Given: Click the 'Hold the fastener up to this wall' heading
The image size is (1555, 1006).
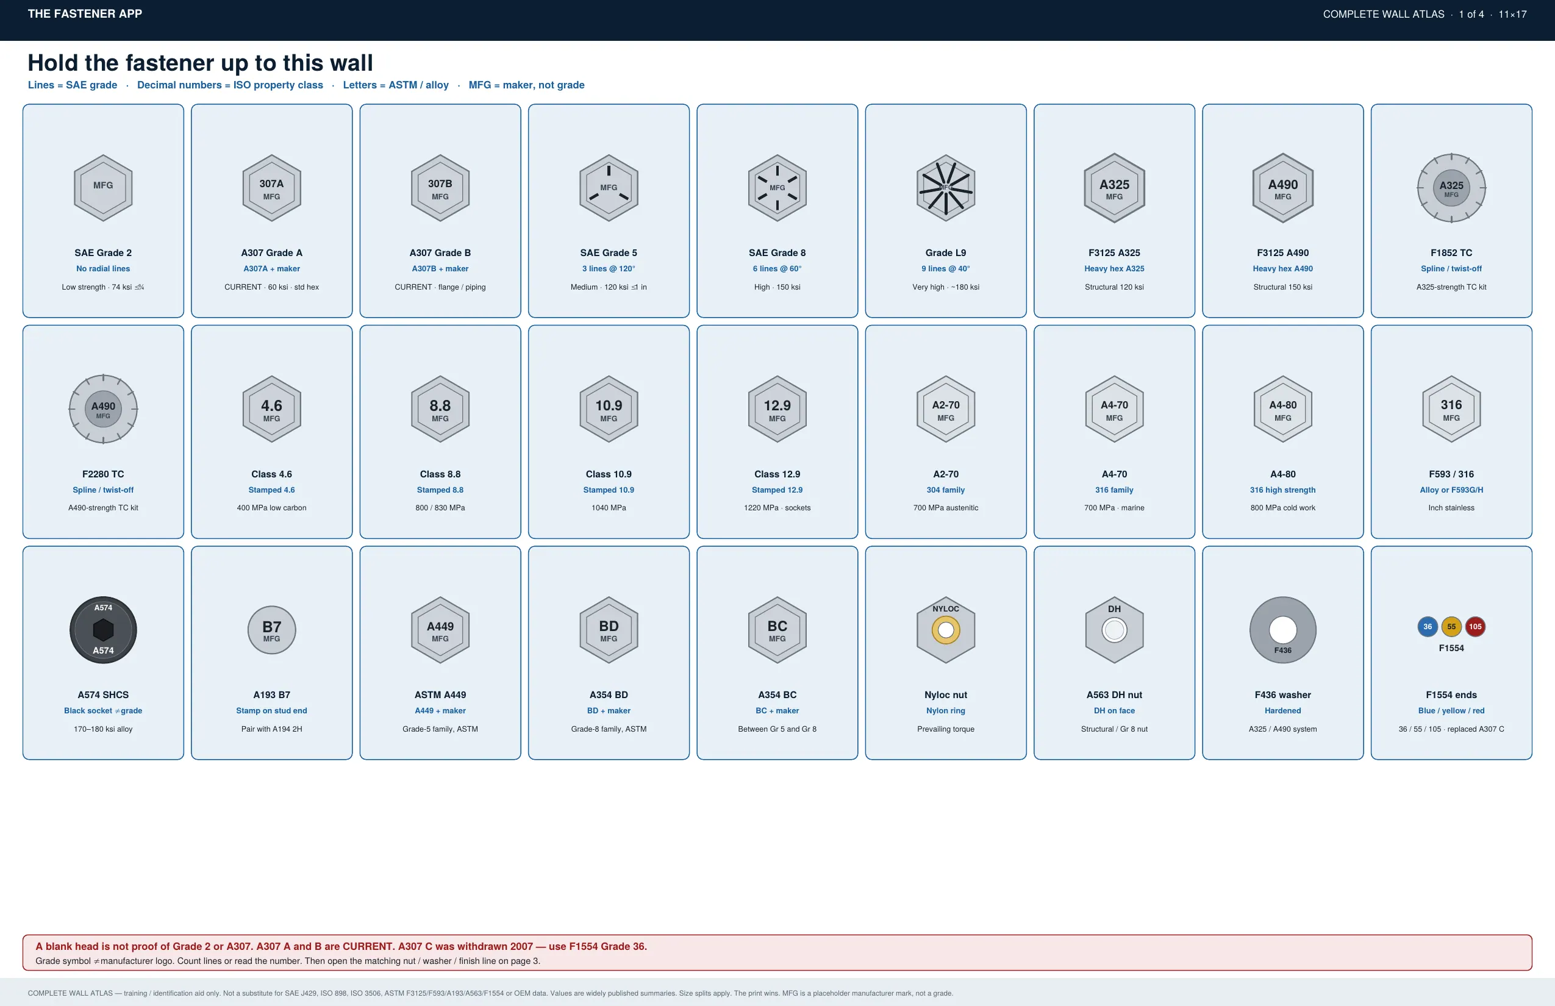Looking at the screenshot, I should [200, 63].
